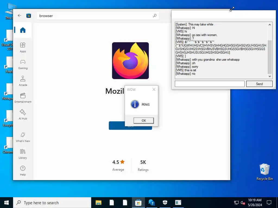Open Apps section in Store sidebar
Image resolution: width=278 pixels, height=208 pixels.
(x=23, y=48)
